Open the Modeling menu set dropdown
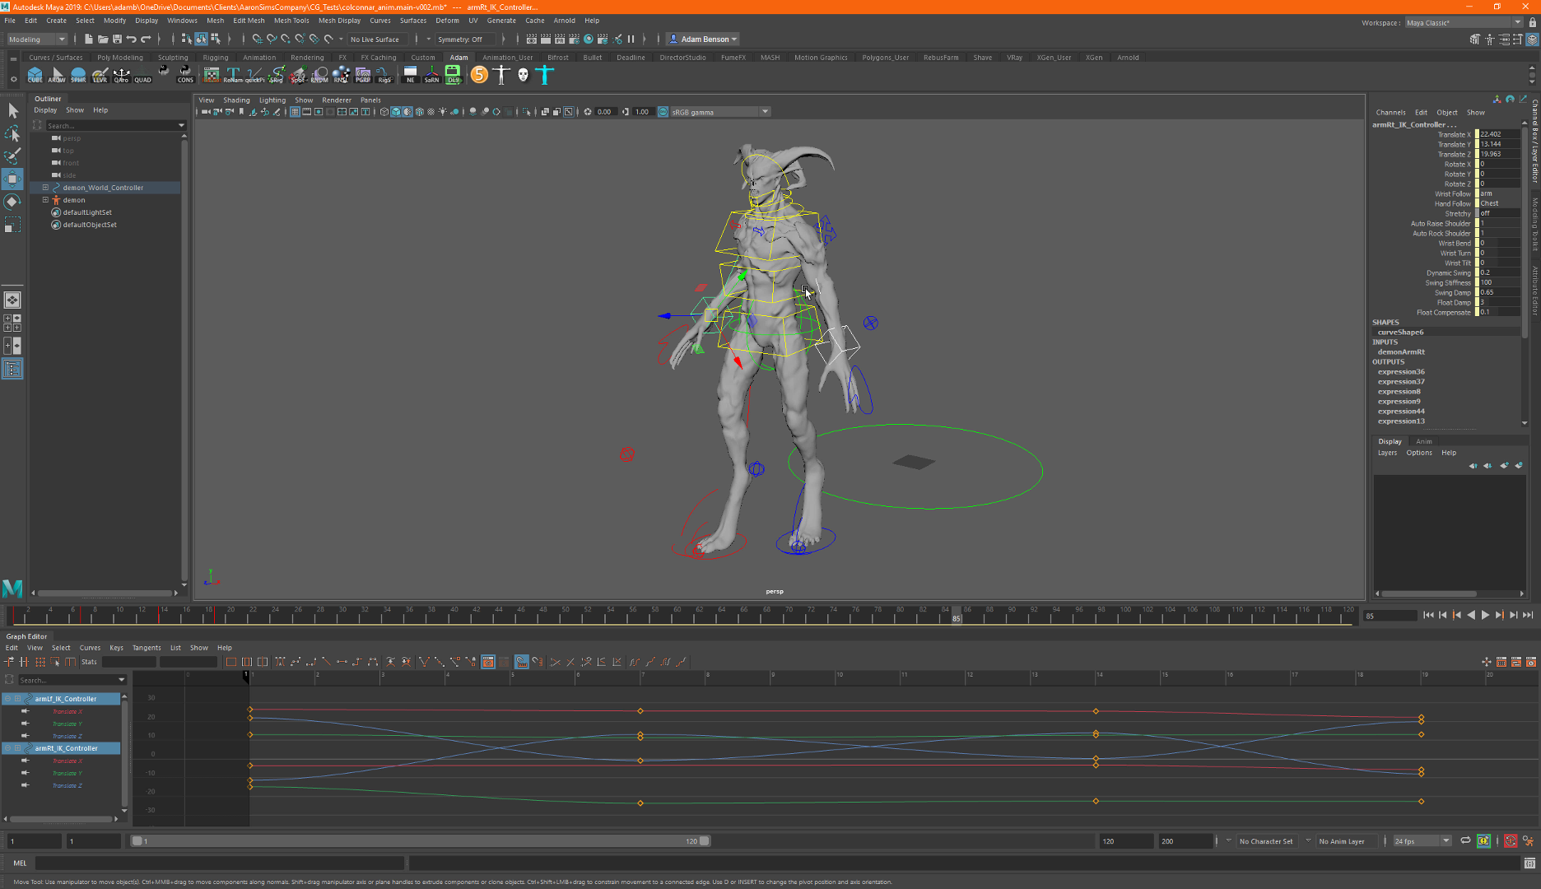Screen dimensions: 1541x889 pyautogui.click(x=37, y=40)
